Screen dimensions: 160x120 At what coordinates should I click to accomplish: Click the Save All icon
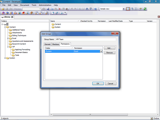point(10,9)
